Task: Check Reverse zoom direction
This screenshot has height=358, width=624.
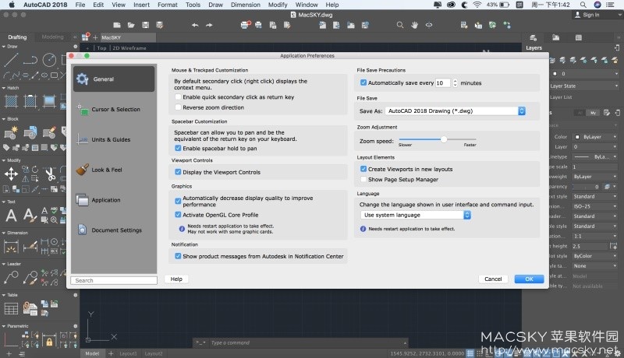Action: pos(178,107)
